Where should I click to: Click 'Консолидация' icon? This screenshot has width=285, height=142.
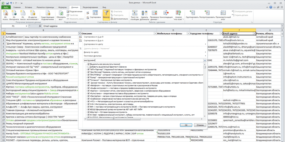pyautogui.click(x=166, y=13)
